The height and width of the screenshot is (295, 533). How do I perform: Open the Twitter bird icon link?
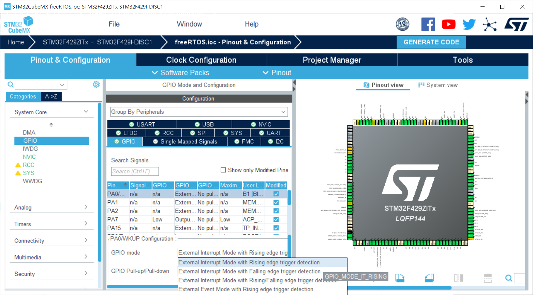click(469, 24)
